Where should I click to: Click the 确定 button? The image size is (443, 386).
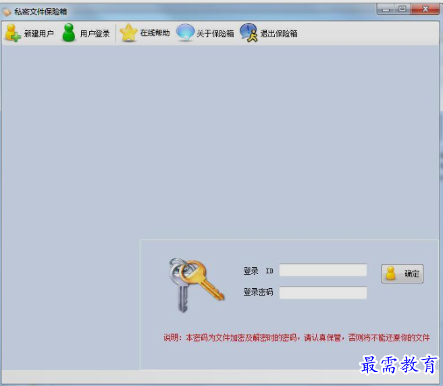click(402, 273)
